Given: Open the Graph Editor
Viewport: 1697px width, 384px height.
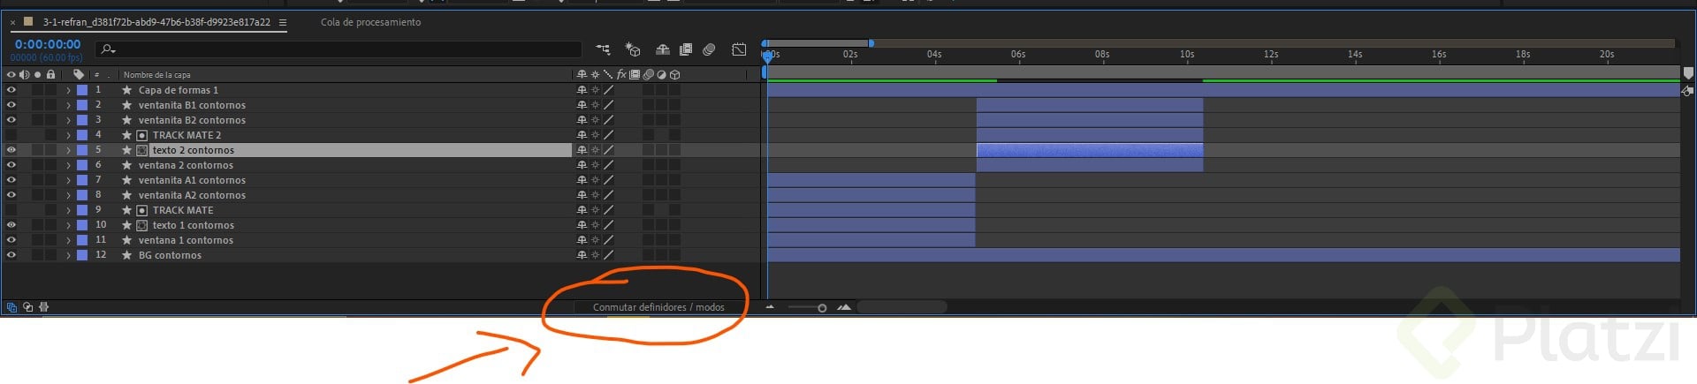Looking at the screenshot, I should coord(739,49).
